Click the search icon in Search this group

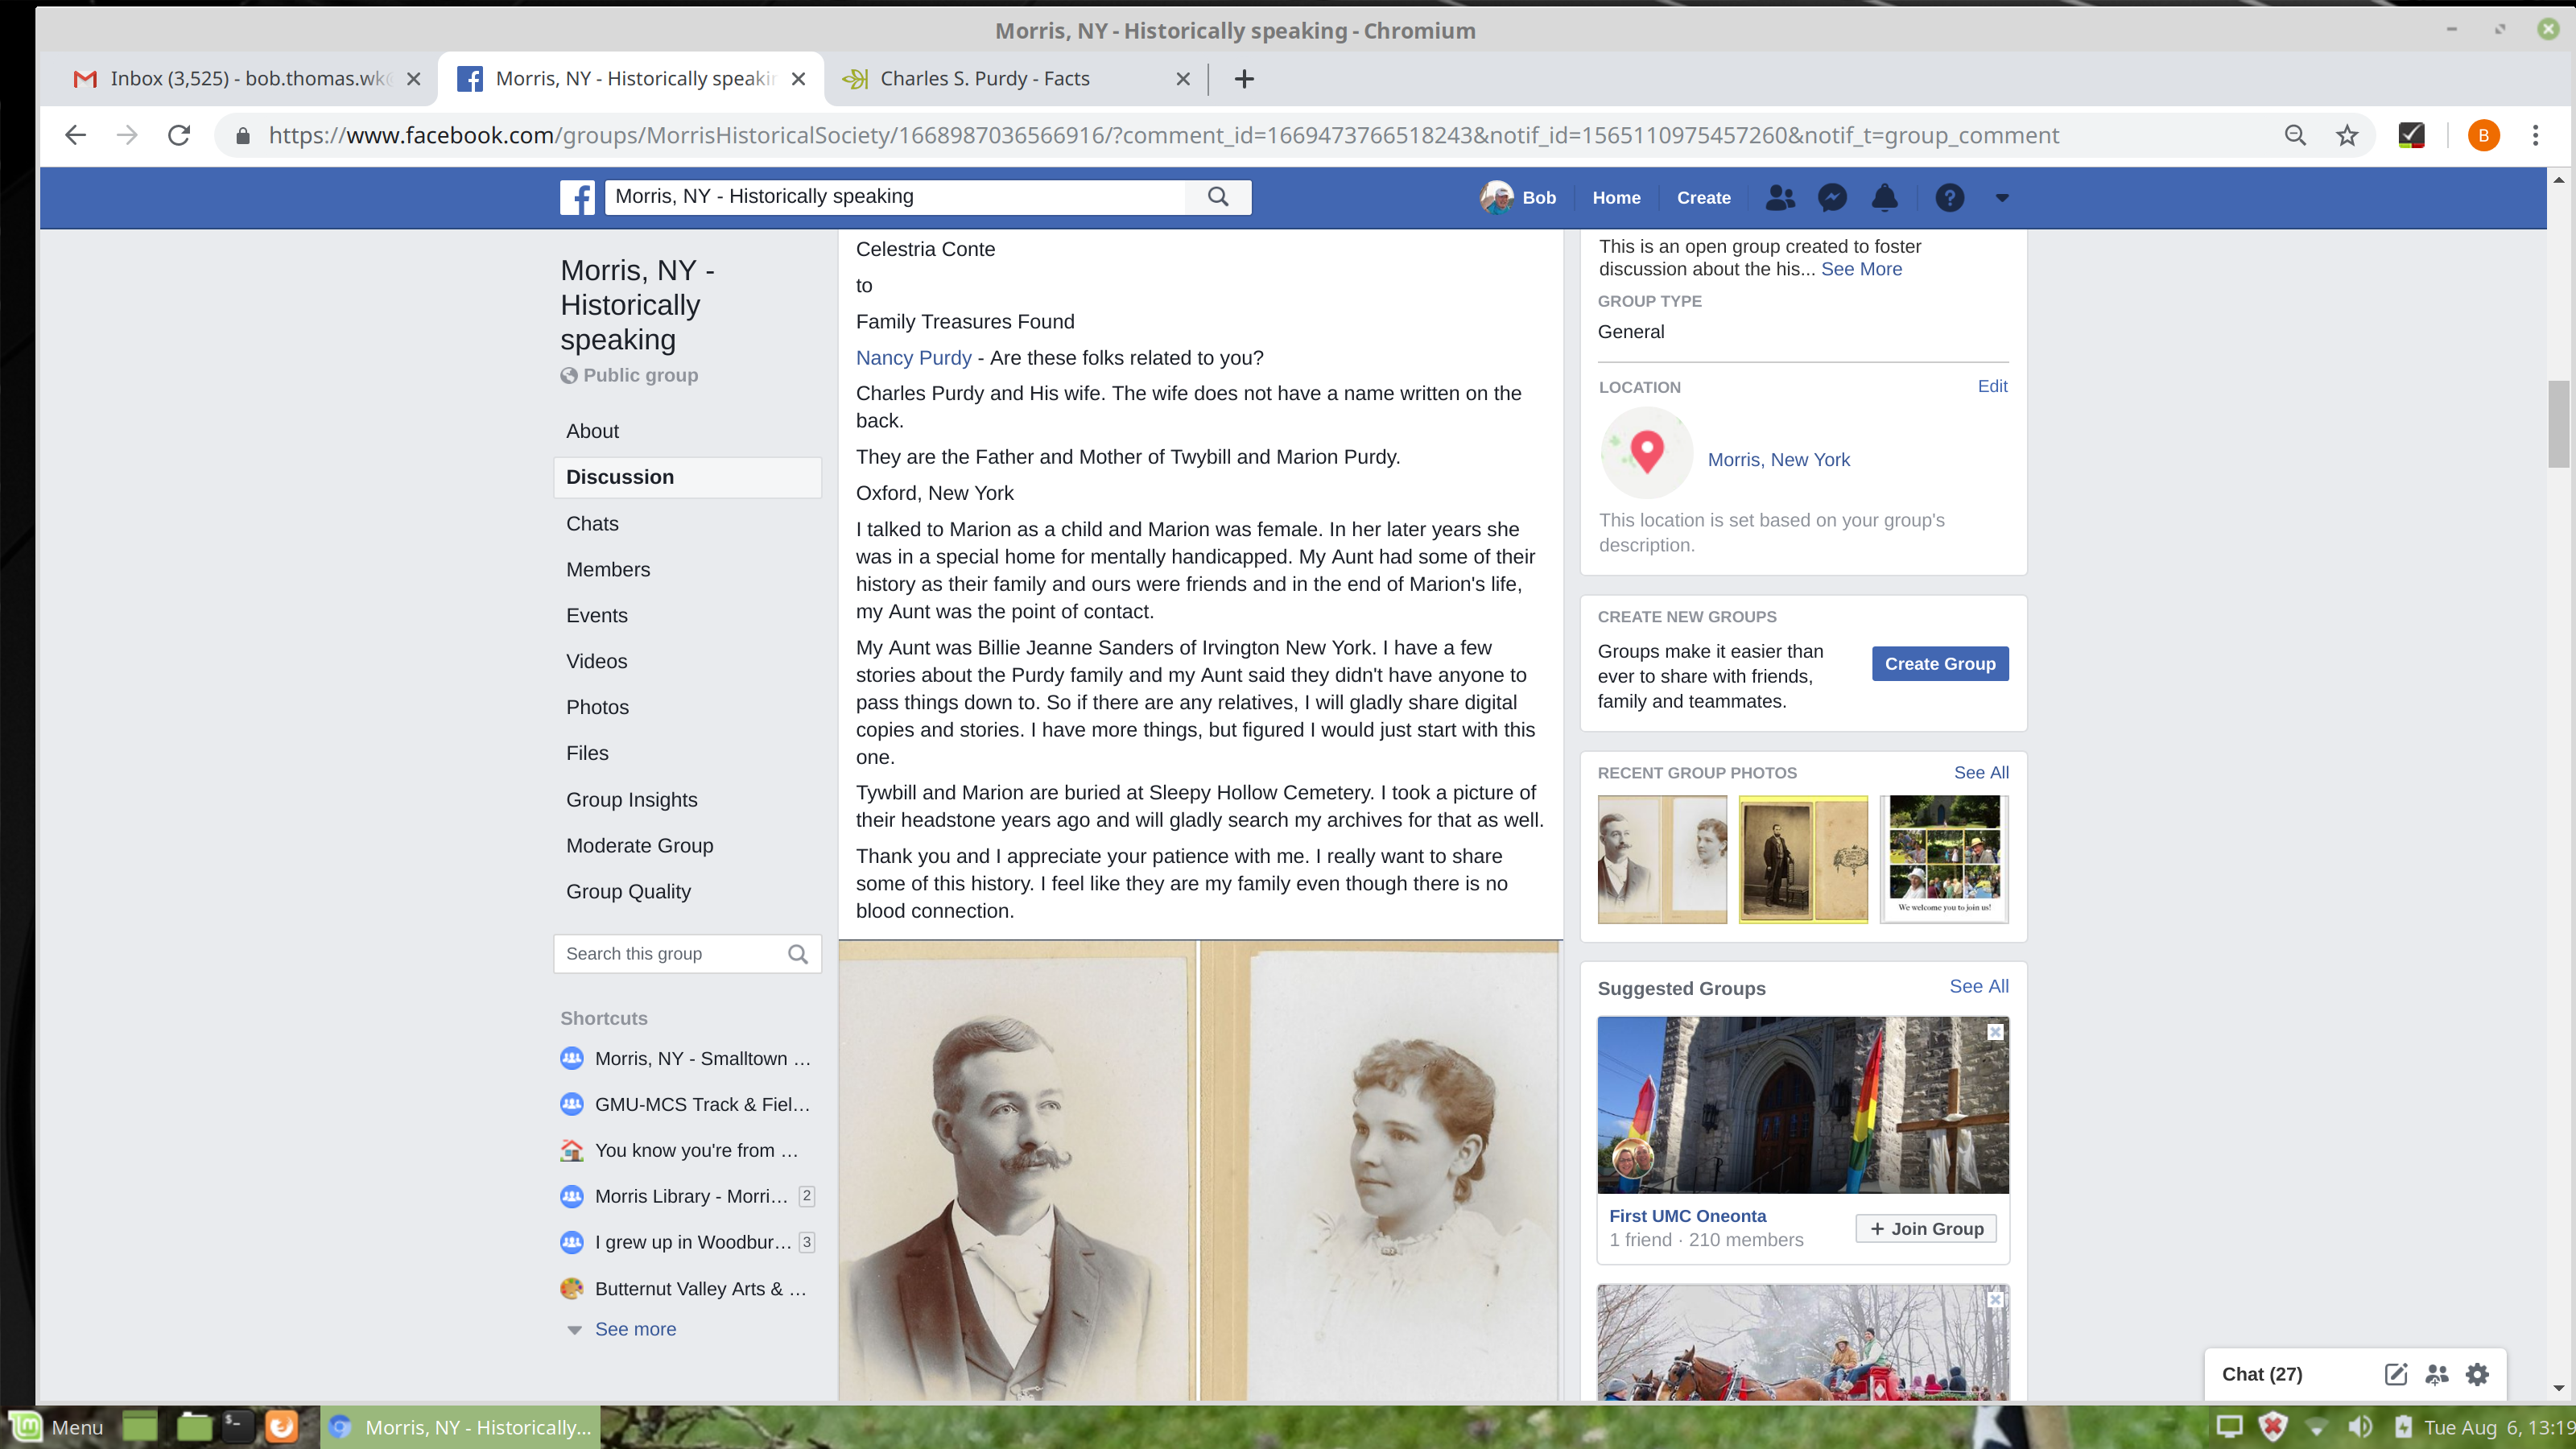(x=797, y=954)
